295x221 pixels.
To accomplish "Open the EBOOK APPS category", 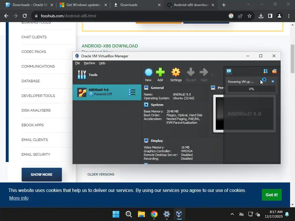I will 33,125.
